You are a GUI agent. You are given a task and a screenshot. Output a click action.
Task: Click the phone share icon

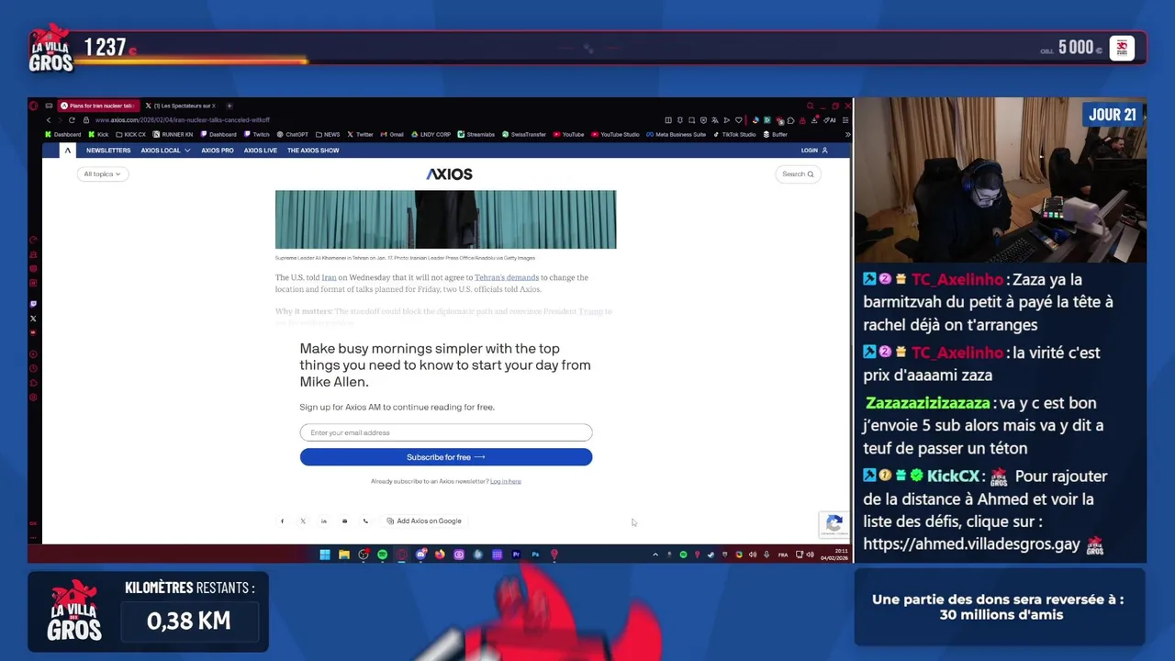[x=365, y=521]
